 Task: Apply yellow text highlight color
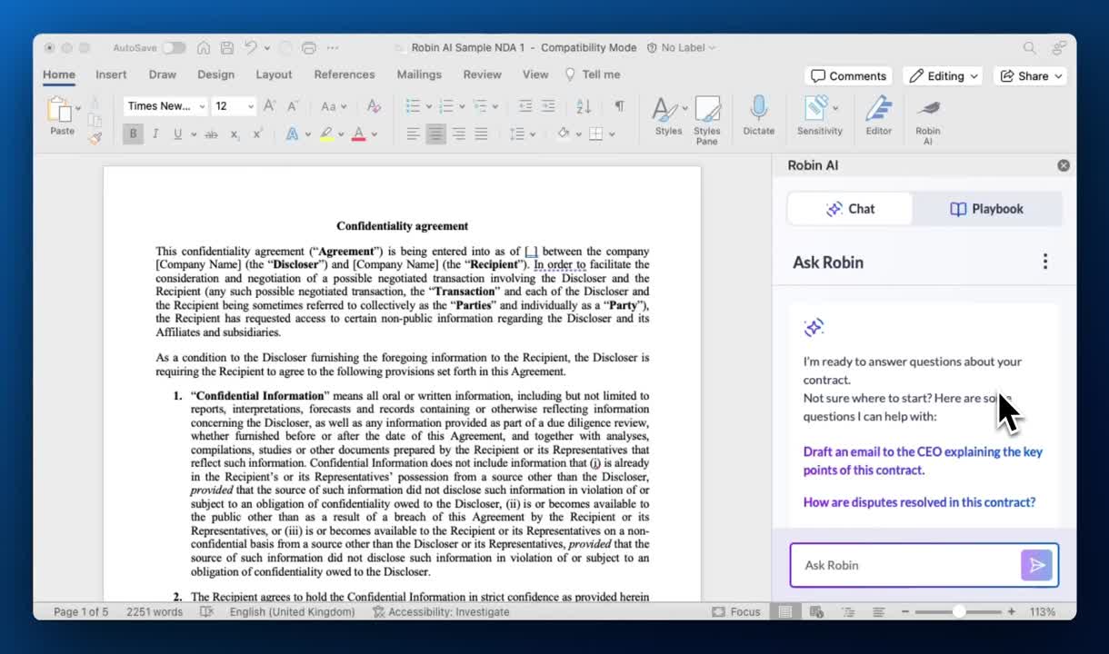pyautogui.click(x=325, y=134)
